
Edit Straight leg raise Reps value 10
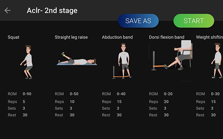(72, 102)
